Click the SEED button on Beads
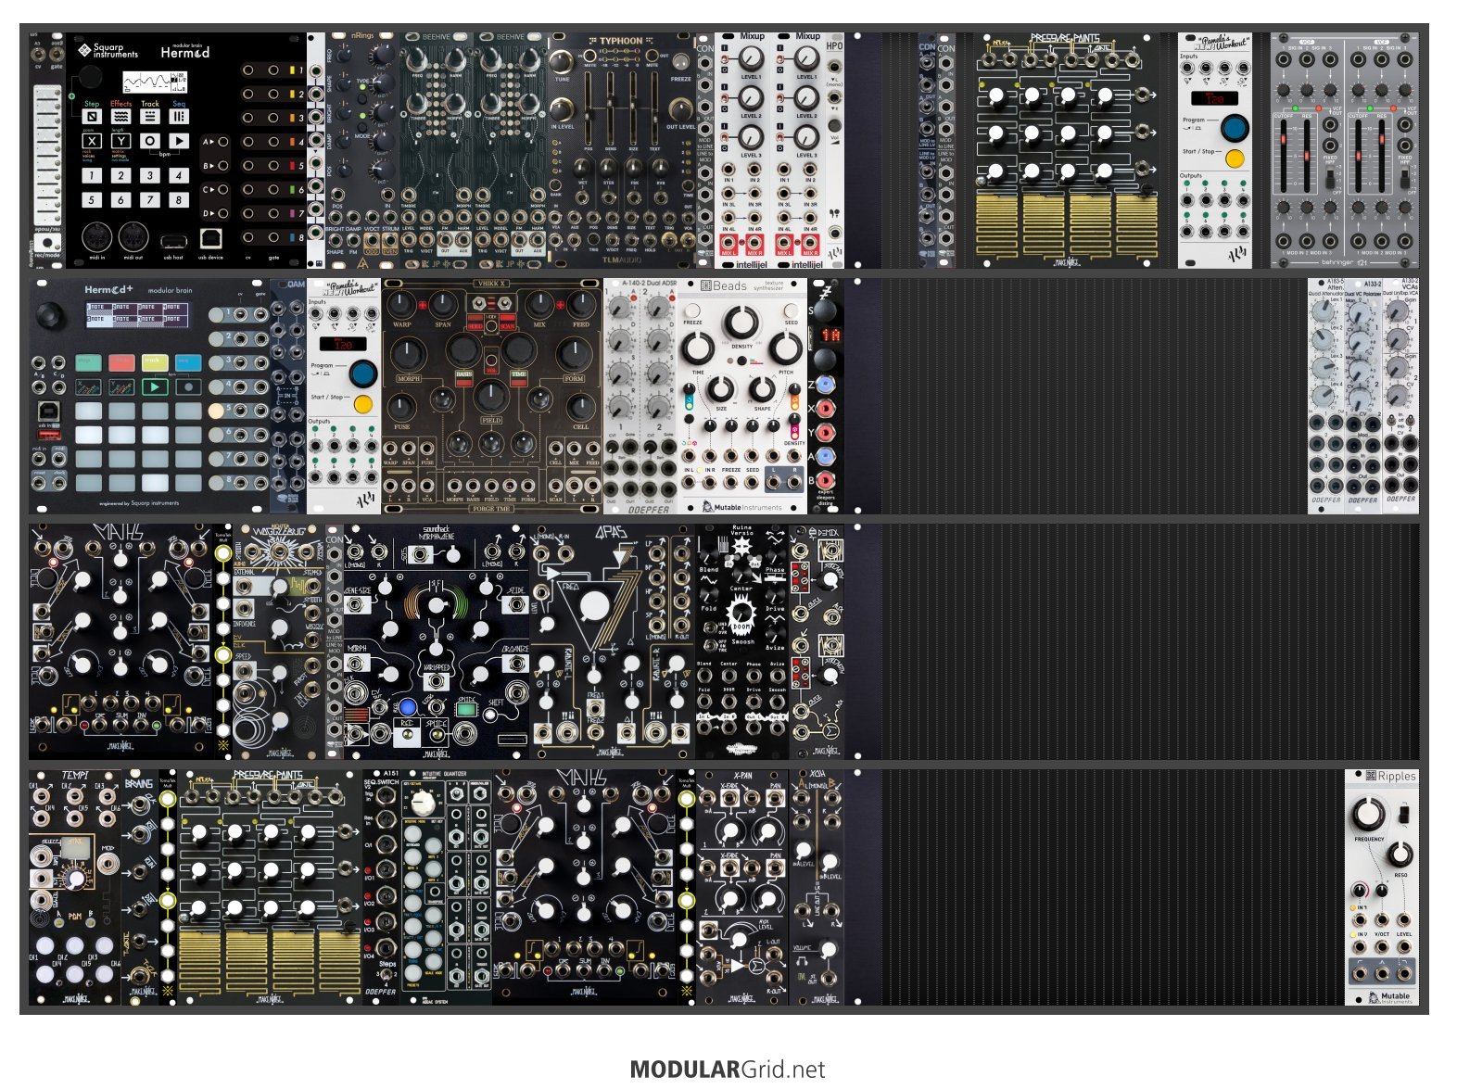 [x=792, y=311]
